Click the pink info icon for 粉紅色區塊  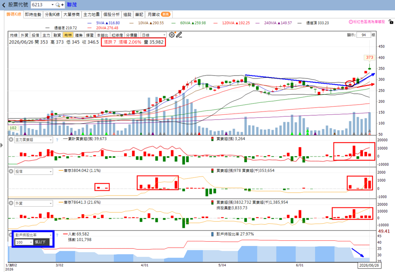(351, 22)
